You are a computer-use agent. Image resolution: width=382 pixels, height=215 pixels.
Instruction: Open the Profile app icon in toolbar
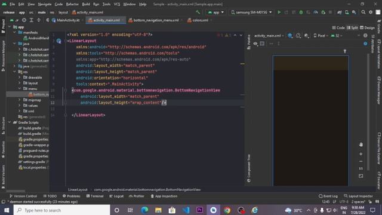pyautogui.click(x=316, y=12)
